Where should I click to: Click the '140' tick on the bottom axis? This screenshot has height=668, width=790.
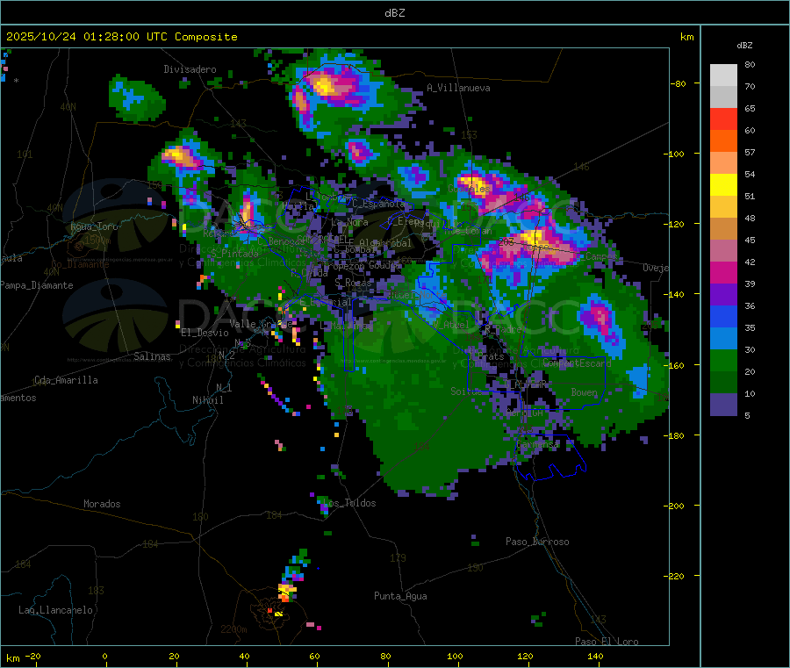[595, 656]
